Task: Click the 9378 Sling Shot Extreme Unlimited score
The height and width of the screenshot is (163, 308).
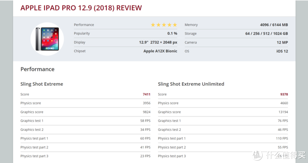Action: coord(284,94)
